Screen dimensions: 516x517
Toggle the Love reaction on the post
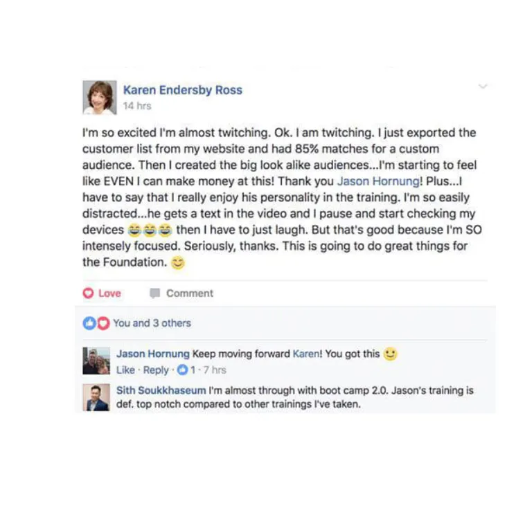click(102, 293)
